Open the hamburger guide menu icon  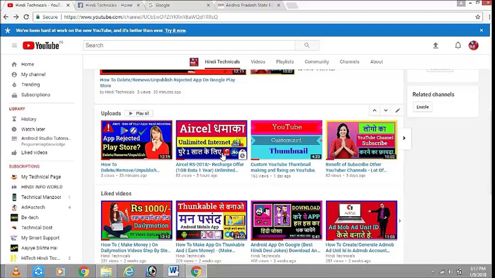[x=14, y=46]
